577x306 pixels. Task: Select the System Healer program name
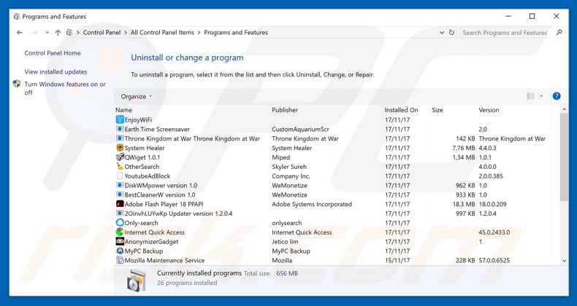coord(145,148)
